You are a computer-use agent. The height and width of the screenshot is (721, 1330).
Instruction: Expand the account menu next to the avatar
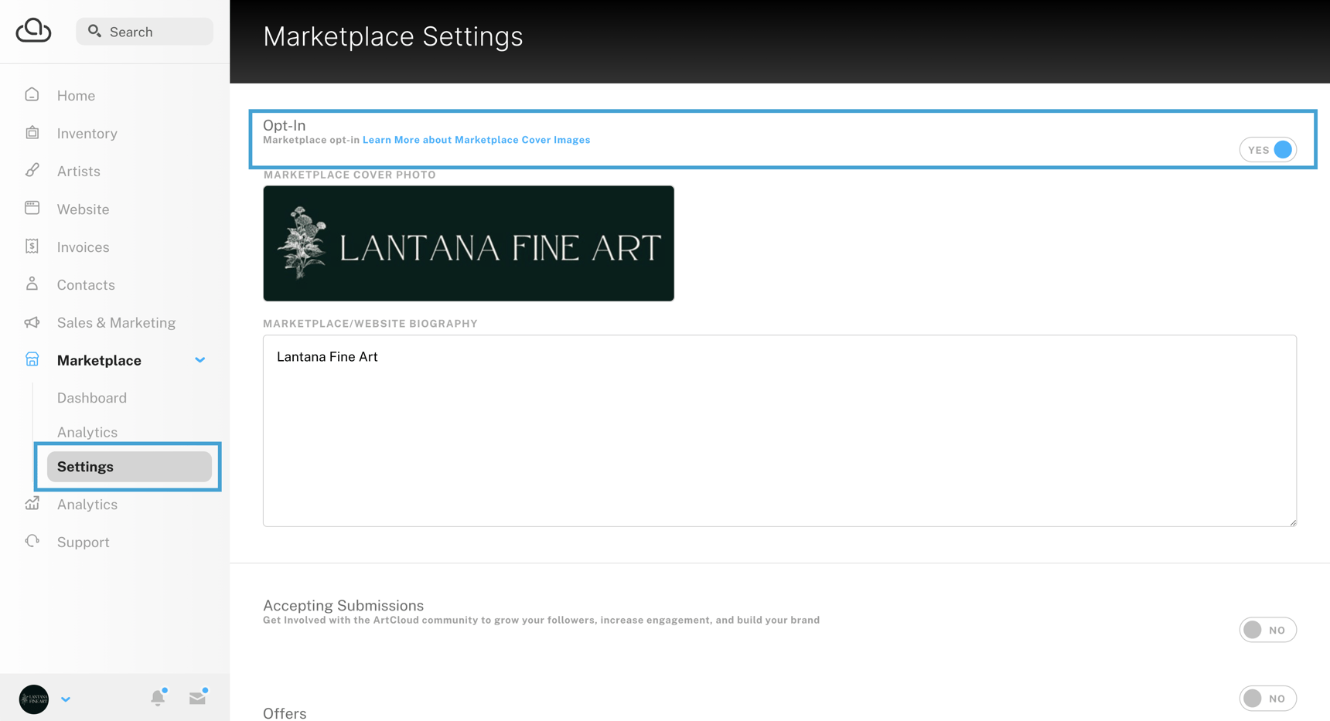point(66,699)
